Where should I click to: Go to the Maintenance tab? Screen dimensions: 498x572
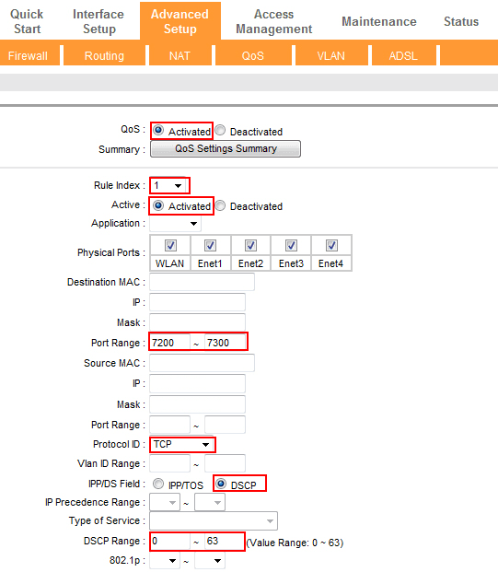coord(378,21)
